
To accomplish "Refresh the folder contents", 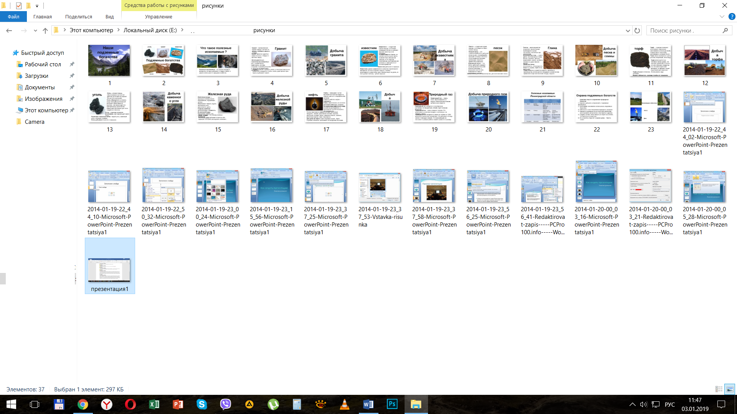I will (x=637, y=31).
